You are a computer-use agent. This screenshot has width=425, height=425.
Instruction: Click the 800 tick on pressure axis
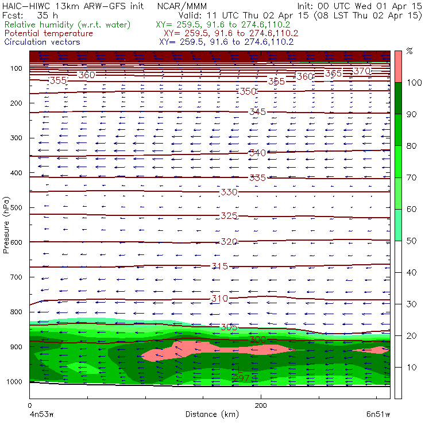coord(16,312)
